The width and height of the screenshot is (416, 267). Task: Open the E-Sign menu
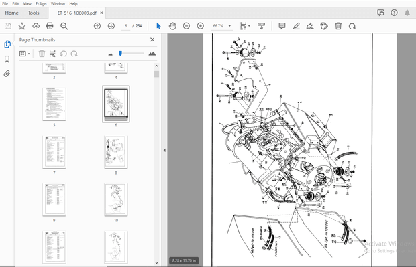pos(41,4)
